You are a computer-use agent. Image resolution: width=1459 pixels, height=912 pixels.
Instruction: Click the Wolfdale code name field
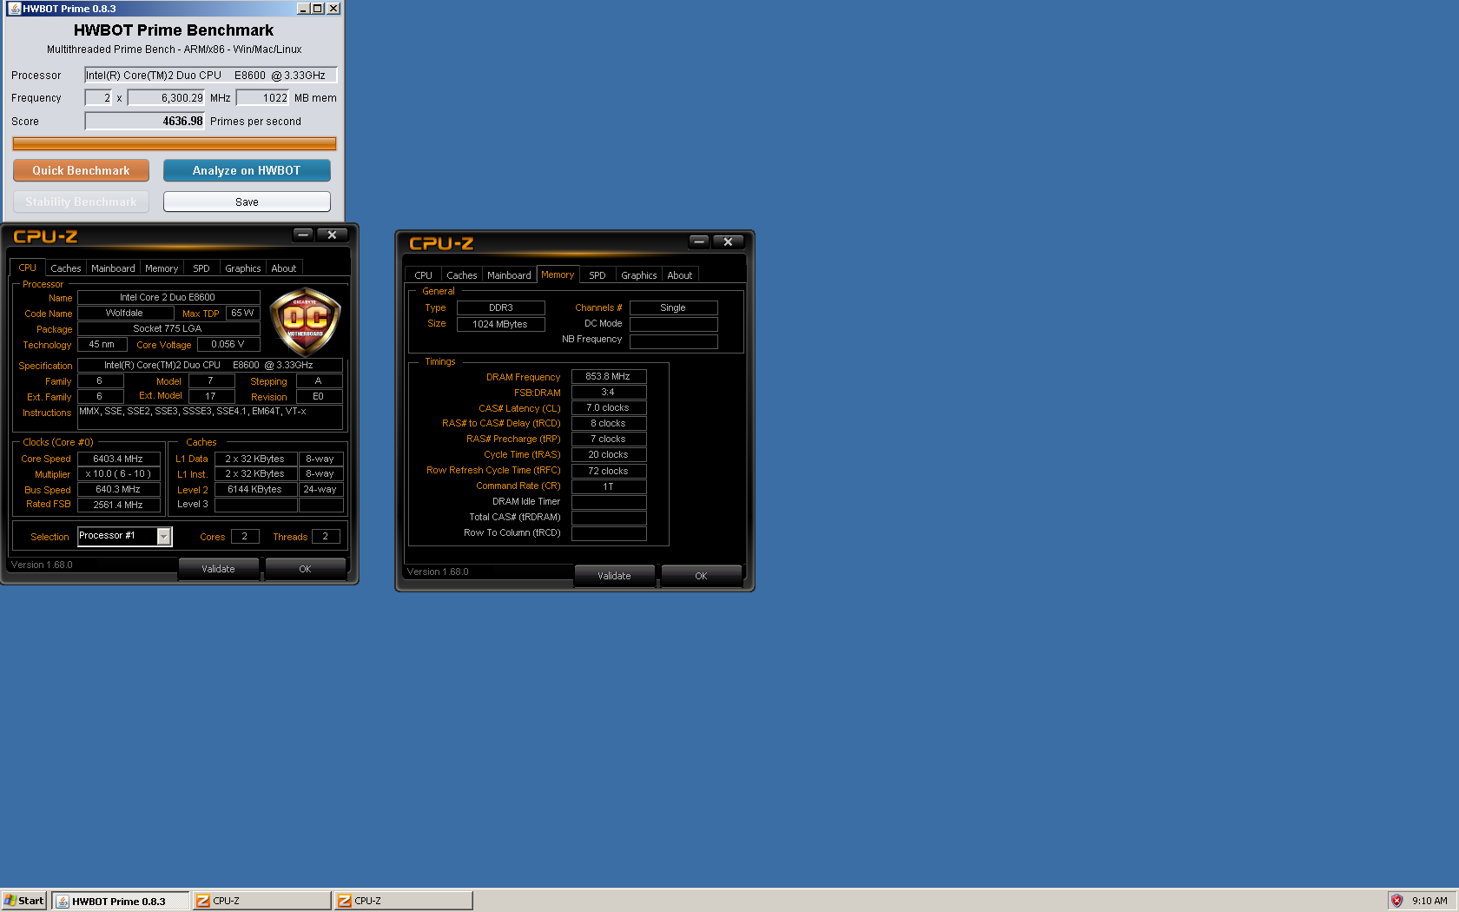tap(124, 314)
